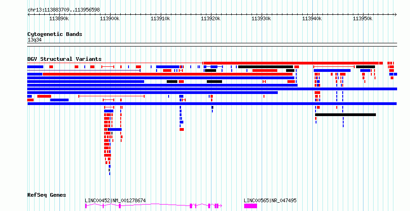The height and width of the screenshot is (211, 410).
Task: Click the 13q34 band label
Action: 35,40
